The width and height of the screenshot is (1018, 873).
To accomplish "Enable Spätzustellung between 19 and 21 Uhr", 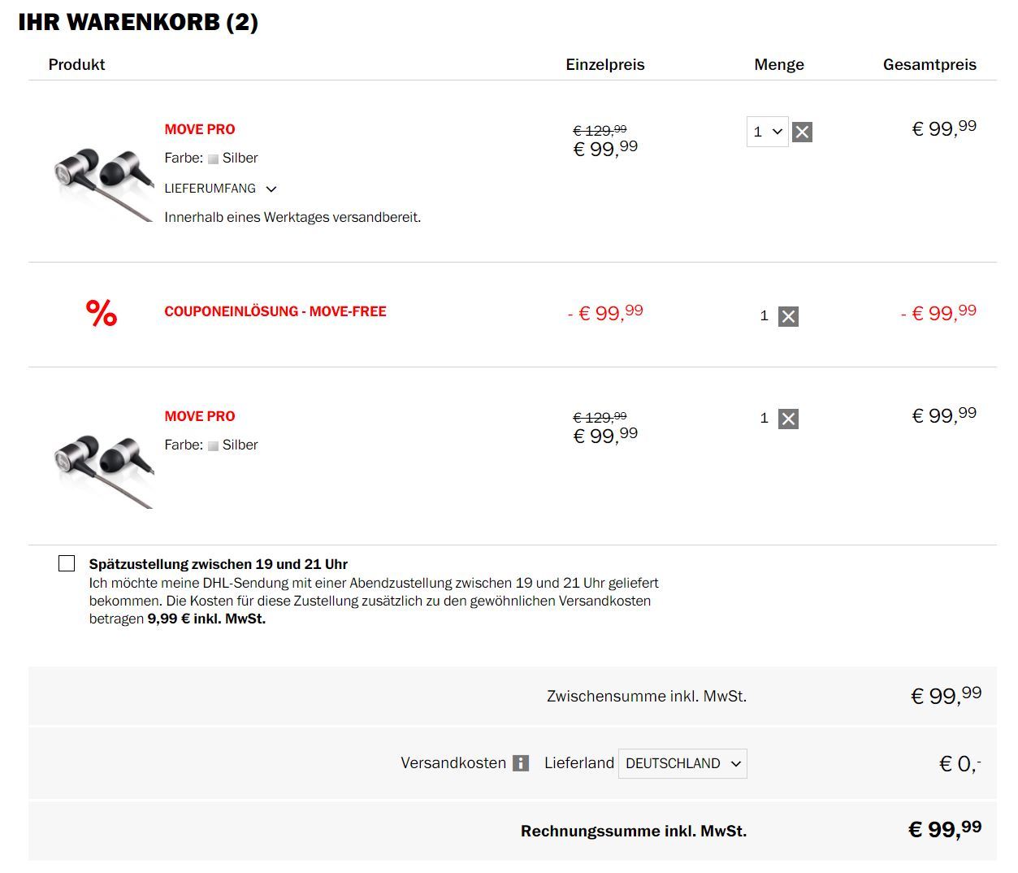I will click(x=67, y=563).
